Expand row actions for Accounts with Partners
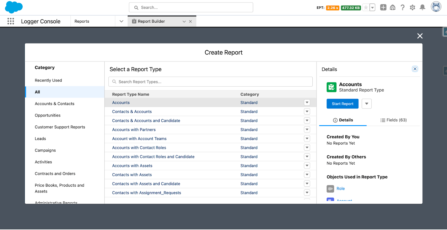447x230 pixels. pos(307,130)
